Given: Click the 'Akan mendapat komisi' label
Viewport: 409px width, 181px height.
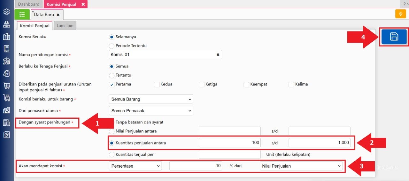Looking at the screenshot, I should coord(40,166).
